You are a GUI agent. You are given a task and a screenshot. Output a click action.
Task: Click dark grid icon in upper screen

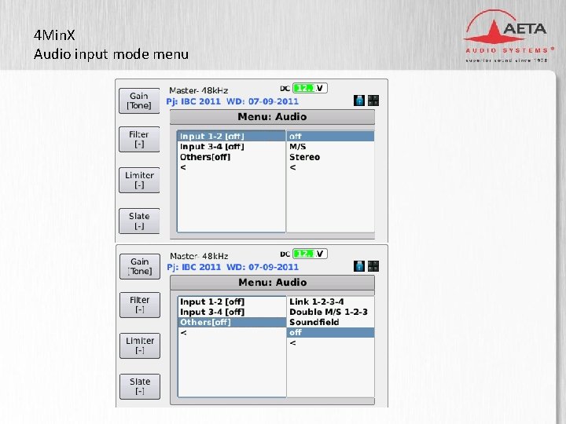373,101
